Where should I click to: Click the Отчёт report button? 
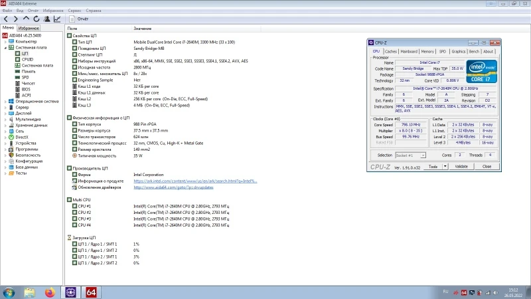point(78,19)
